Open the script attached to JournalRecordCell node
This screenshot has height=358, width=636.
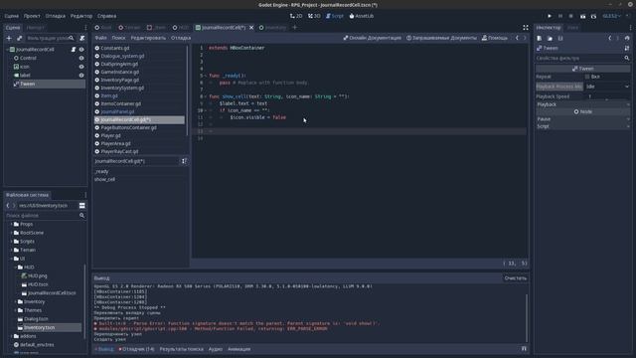pos(74,50)
